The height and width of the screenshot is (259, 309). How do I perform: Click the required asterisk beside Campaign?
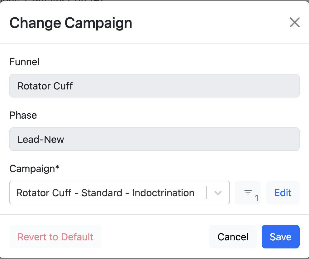pyautogui.click(x=57, y=168)
